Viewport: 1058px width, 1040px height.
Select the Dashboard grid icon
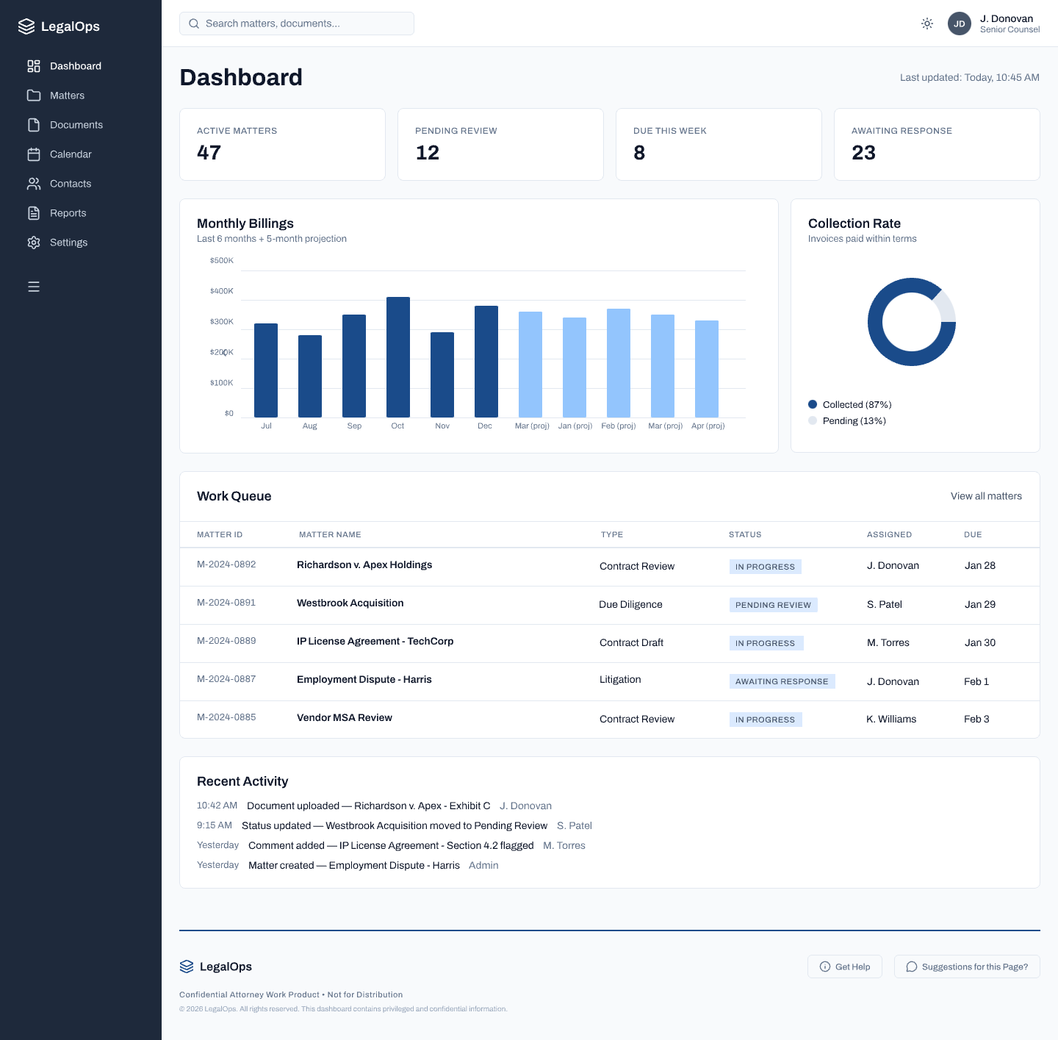click(x=34, y=65)
